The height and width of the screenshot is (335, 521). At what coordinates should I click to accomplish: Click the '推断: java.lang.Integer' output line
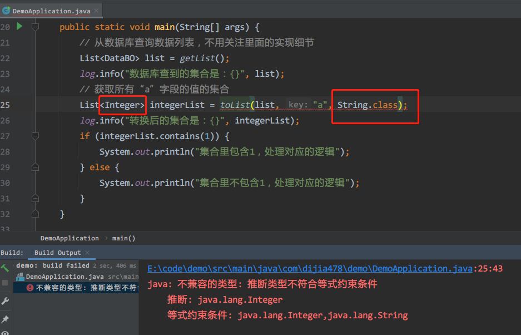(225, 300)
